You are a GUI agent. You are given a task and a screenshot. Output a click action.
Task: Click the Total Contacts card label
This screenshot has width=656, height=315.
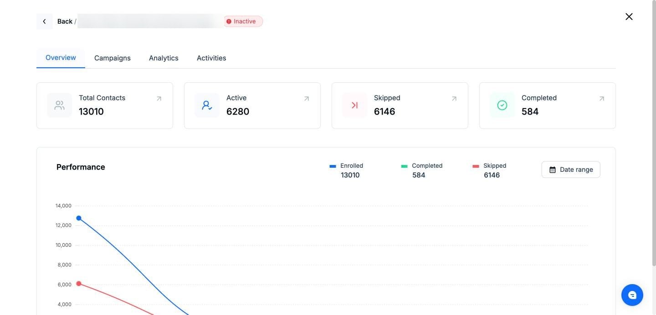[x=102, y=98]
